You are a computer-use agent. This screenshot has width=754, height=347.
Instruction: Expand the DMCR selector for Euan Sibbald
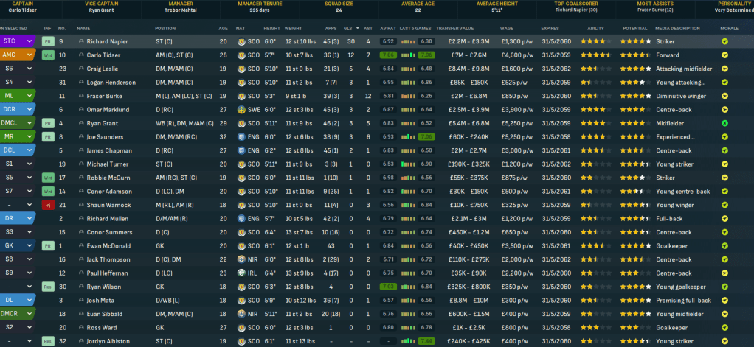tap(30, 313)
